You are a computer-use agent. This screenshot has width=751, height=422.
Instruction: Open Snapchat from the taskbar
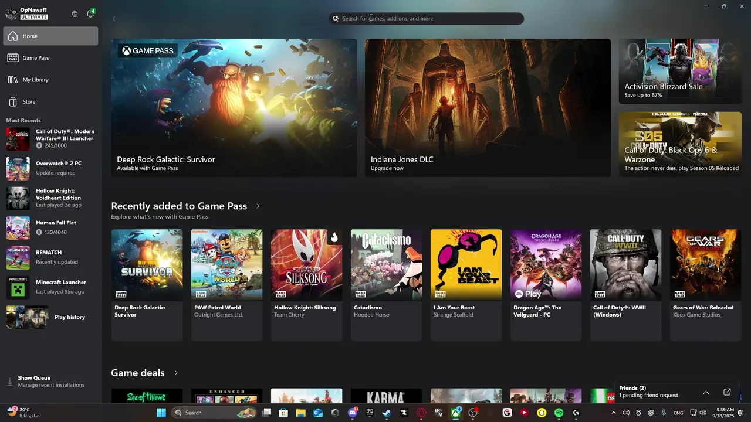tap(542, 413)
